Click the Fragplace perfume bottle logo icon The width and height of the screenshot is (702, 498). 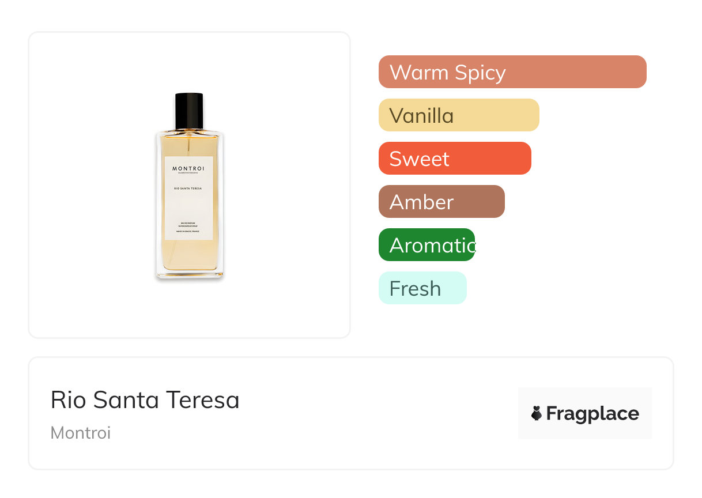click(537, 413)
